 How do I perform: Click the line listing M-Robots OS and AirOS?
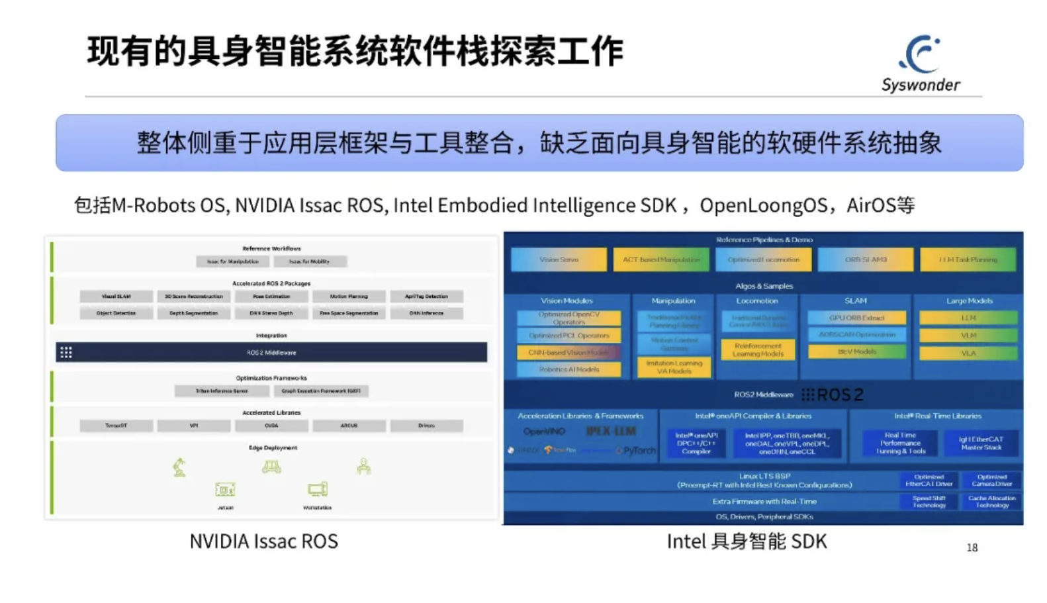(494, 205)
